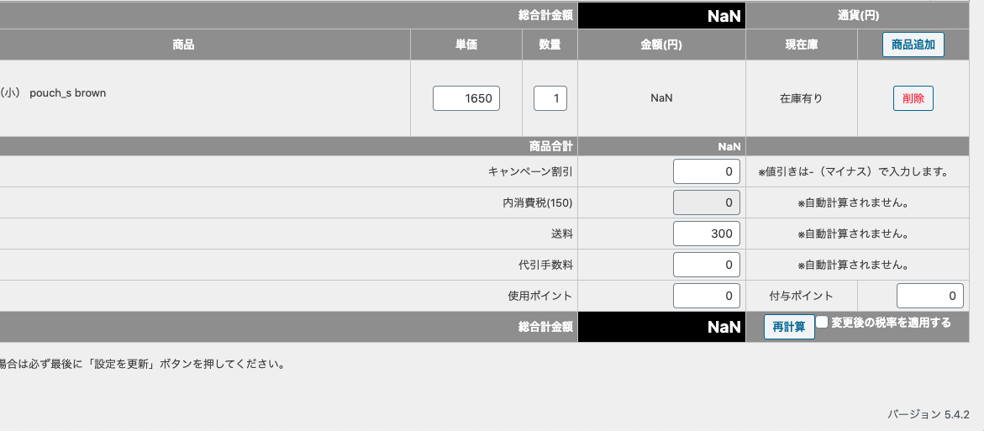Focus the 単価 field showing 1650
This screenshot has width=984, height=431.
[x=466, y=98]
